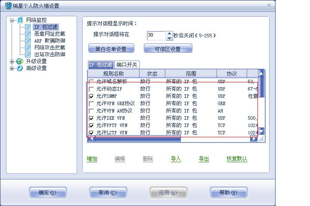Uncheck the 允许IKE VPN rule checkbox
Viewport: 310px width, 206px height.
tap(91, 118)
